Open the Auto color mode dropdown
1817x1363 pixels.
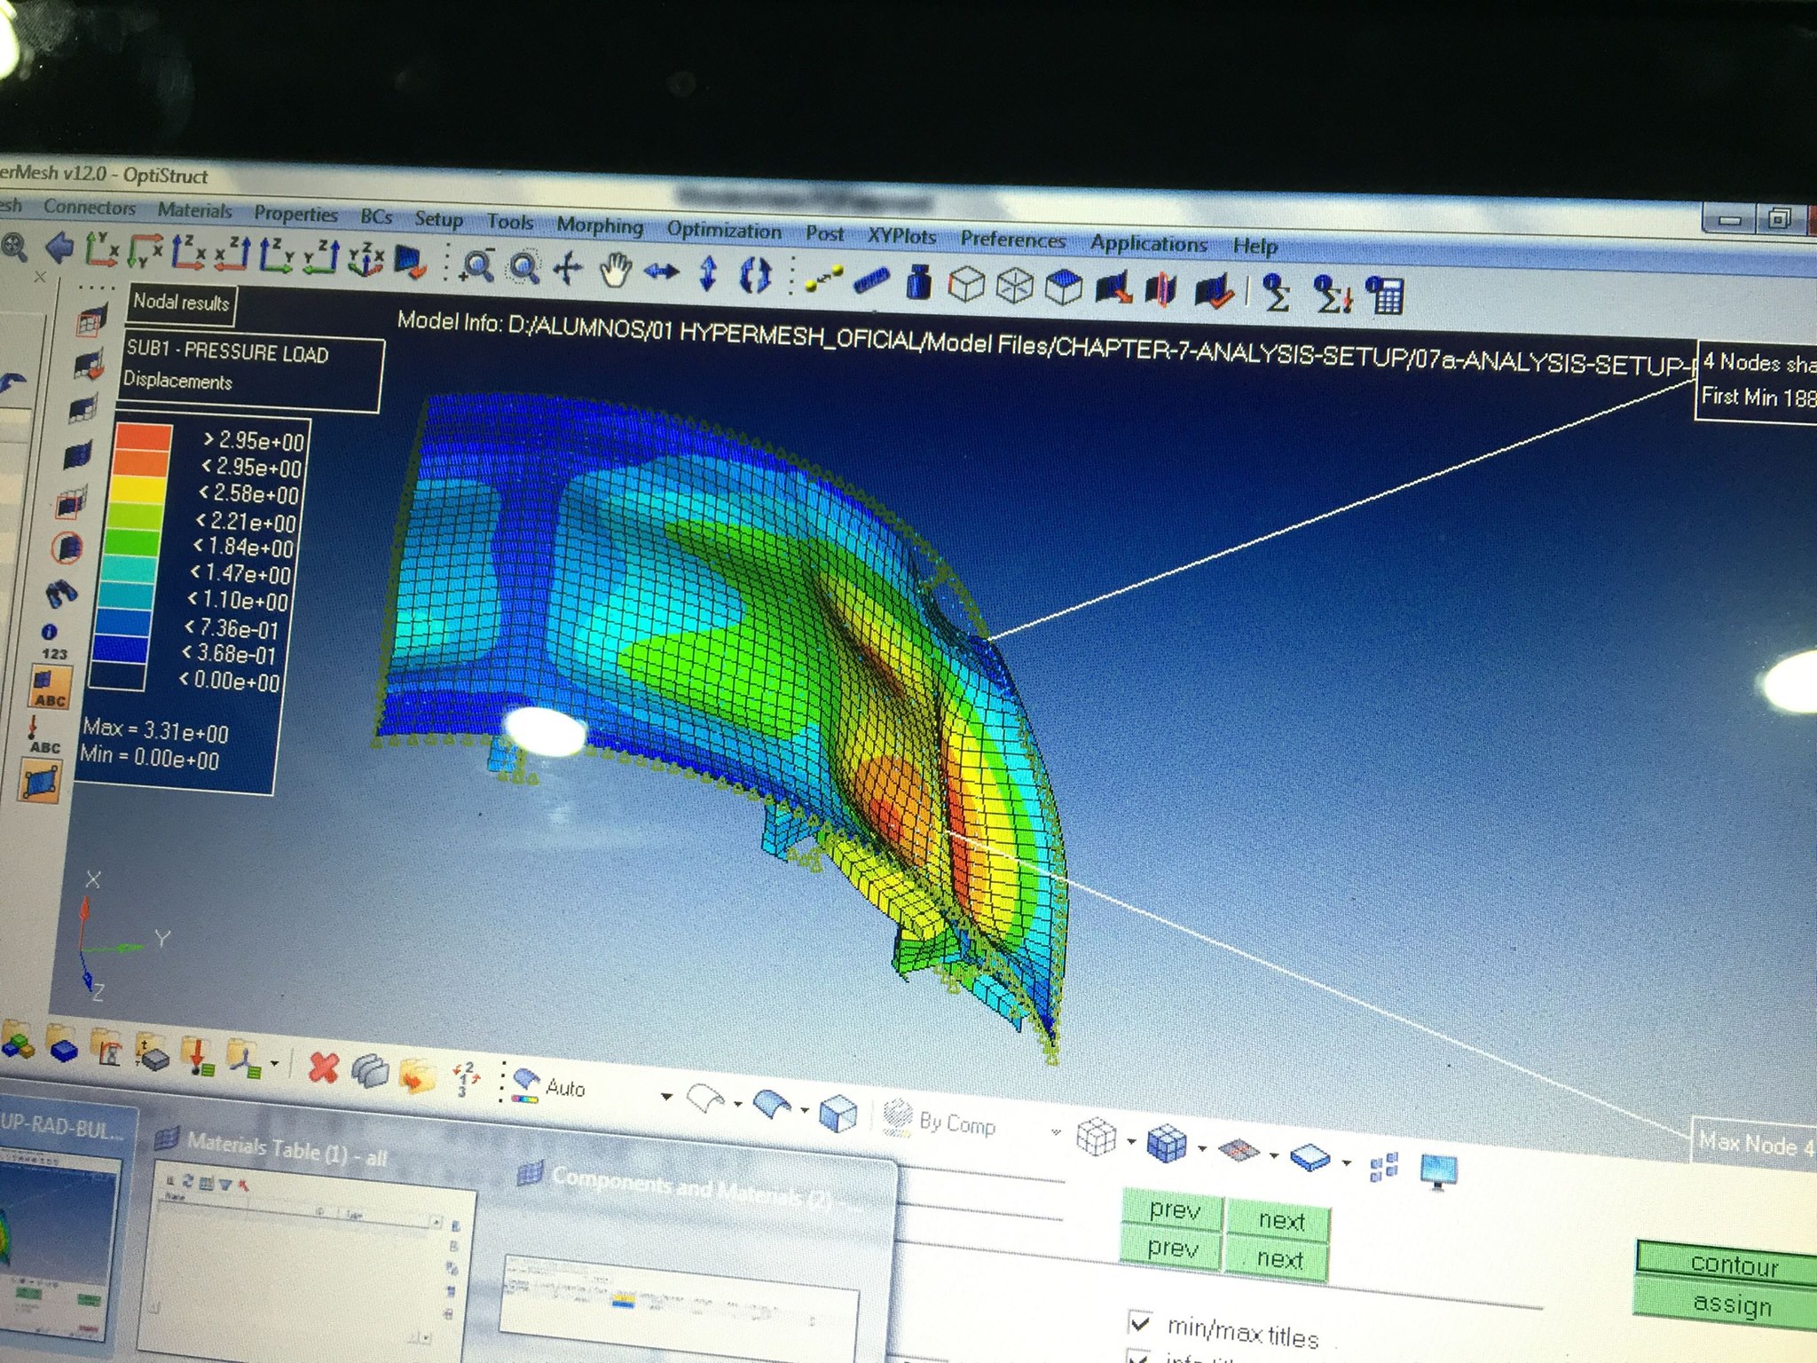[x=665, y=1097]
